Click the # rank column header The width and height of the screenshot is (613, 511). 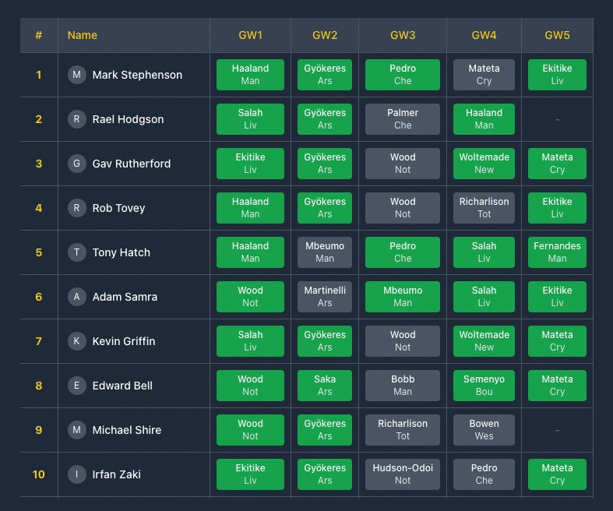39,35
